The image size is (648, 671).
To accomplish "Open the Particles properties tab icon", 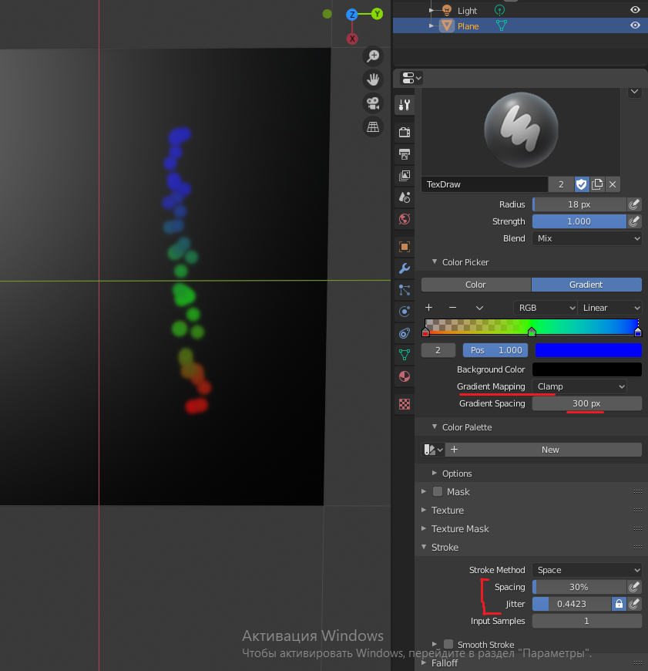I will click(405, 290).
